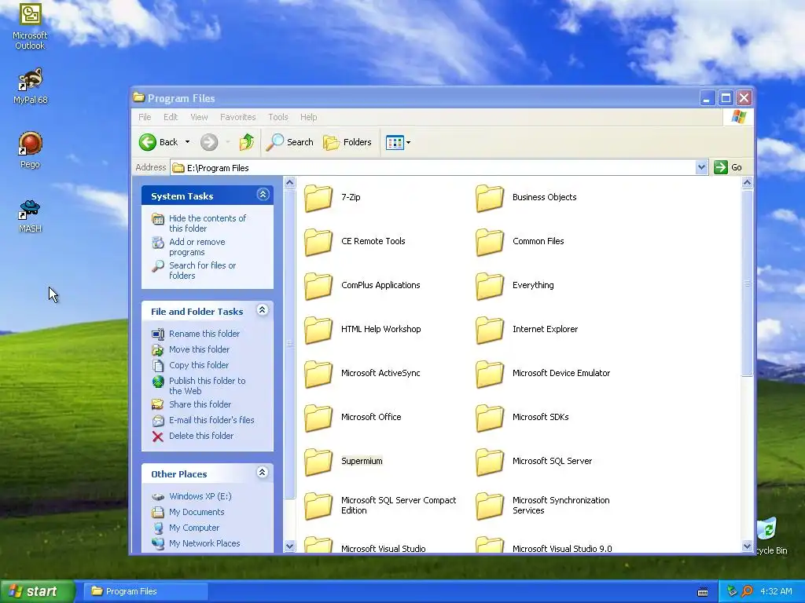805x603 pixels.
Task: Click the magnifier icon in system tray
Action: (747, 591)
